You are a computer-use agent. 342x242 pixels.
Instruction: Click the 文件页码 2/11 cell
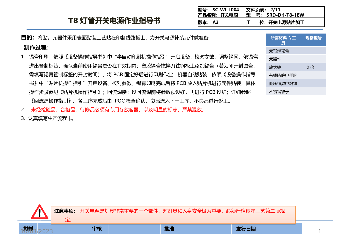(x=264, y=9)
